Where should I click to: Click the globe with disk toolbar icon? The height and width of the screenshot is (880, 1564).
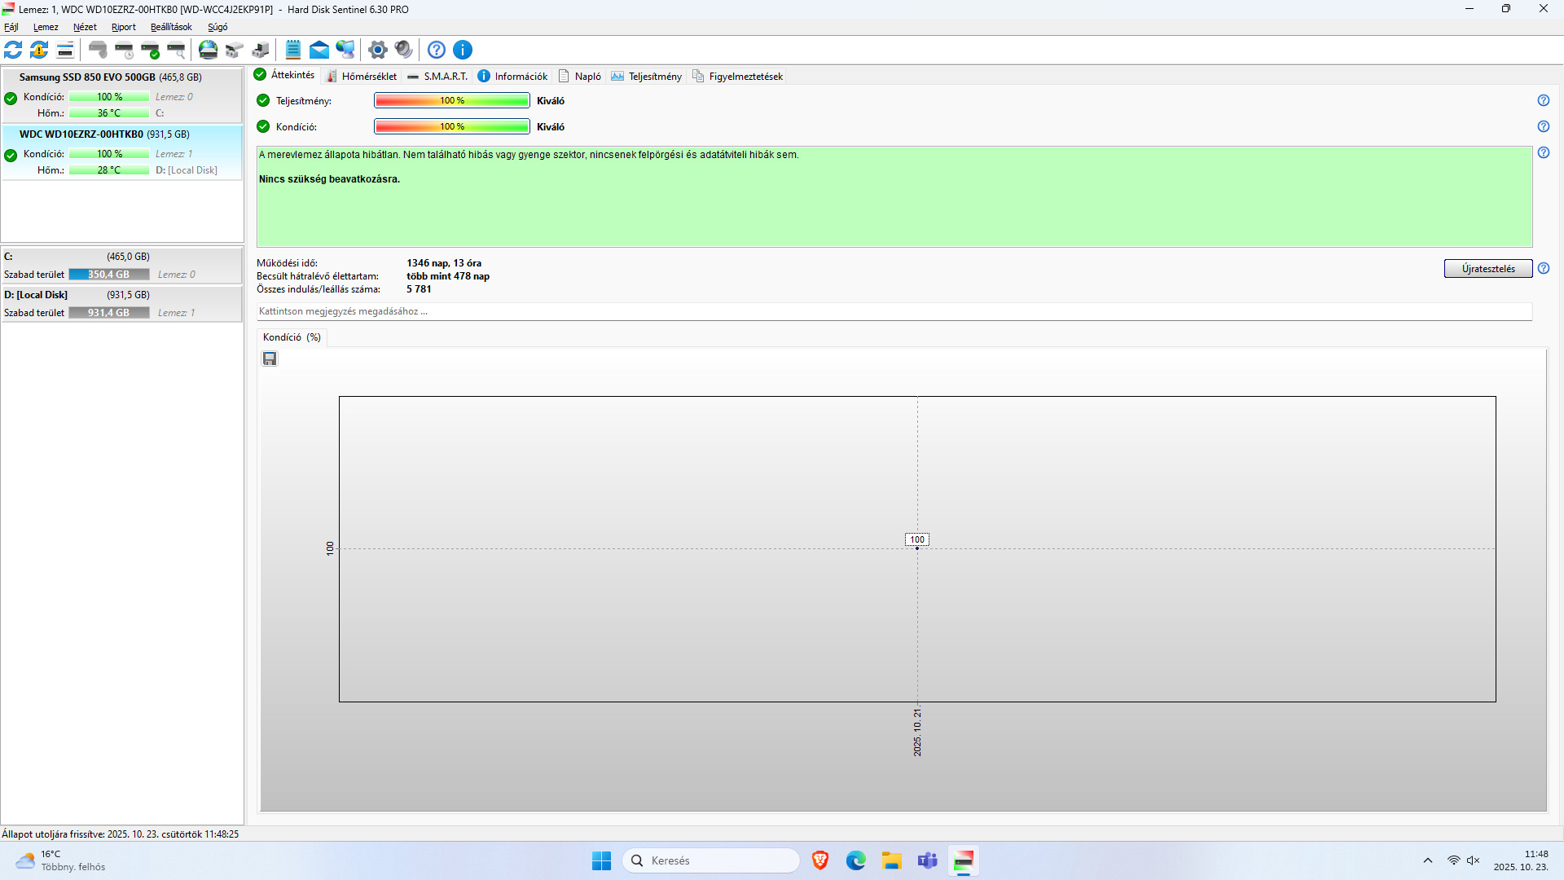pos(209,50)
